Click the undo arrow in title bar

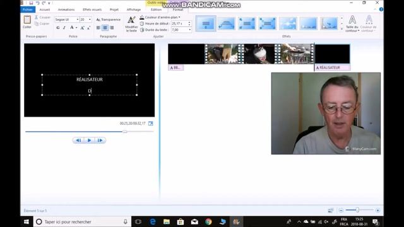pos(38,3)
